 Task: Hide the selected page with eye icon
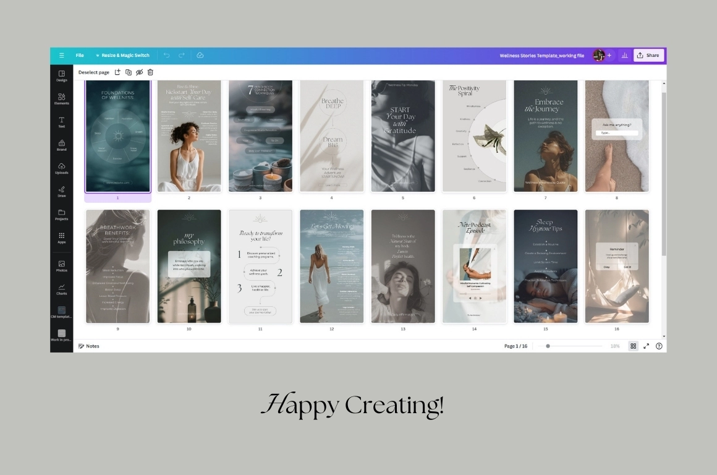(x=139, y=72)
